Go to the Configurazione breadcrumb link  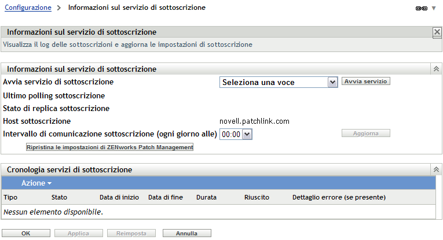27,8
